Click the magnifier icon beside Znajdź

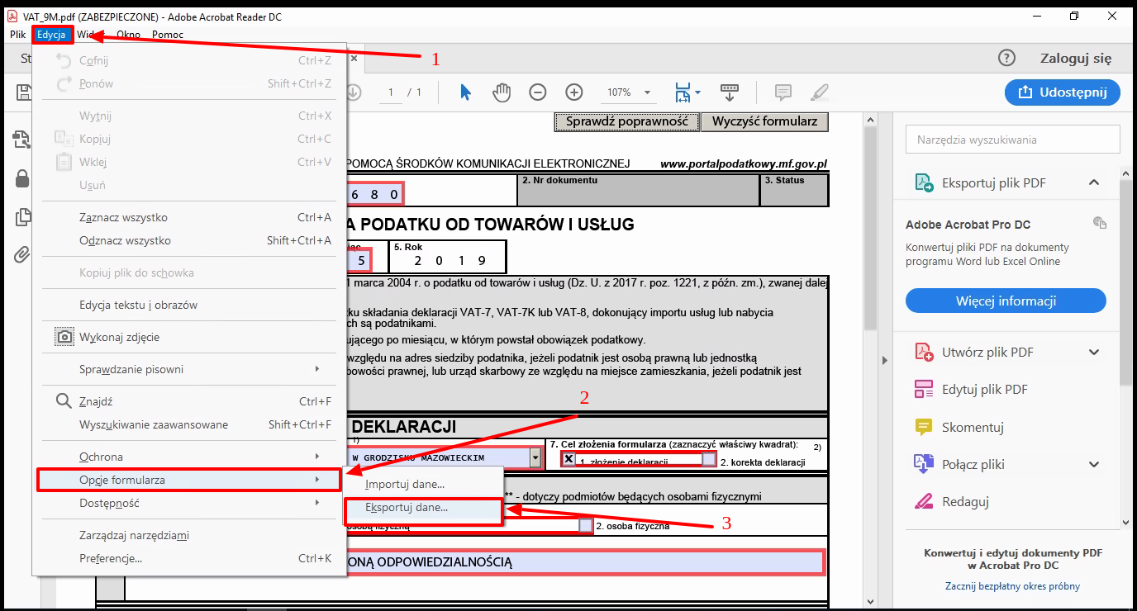pos(64,401)
